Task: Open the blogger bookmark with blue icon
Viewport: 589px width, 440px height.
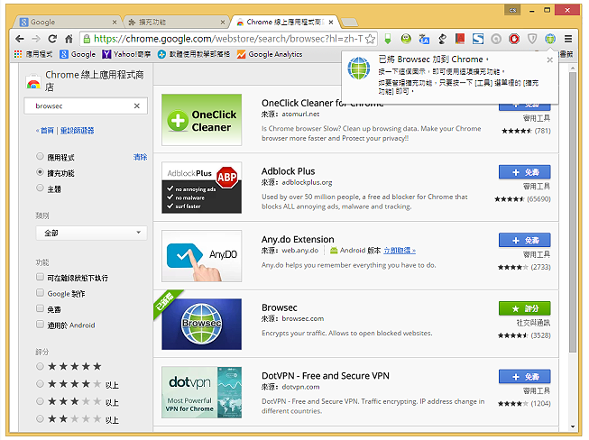Action: coord(193,54)
